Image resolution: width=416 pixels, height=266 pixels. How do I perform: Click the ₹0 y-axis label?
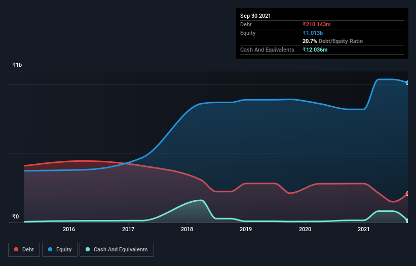tap(16, 216)
